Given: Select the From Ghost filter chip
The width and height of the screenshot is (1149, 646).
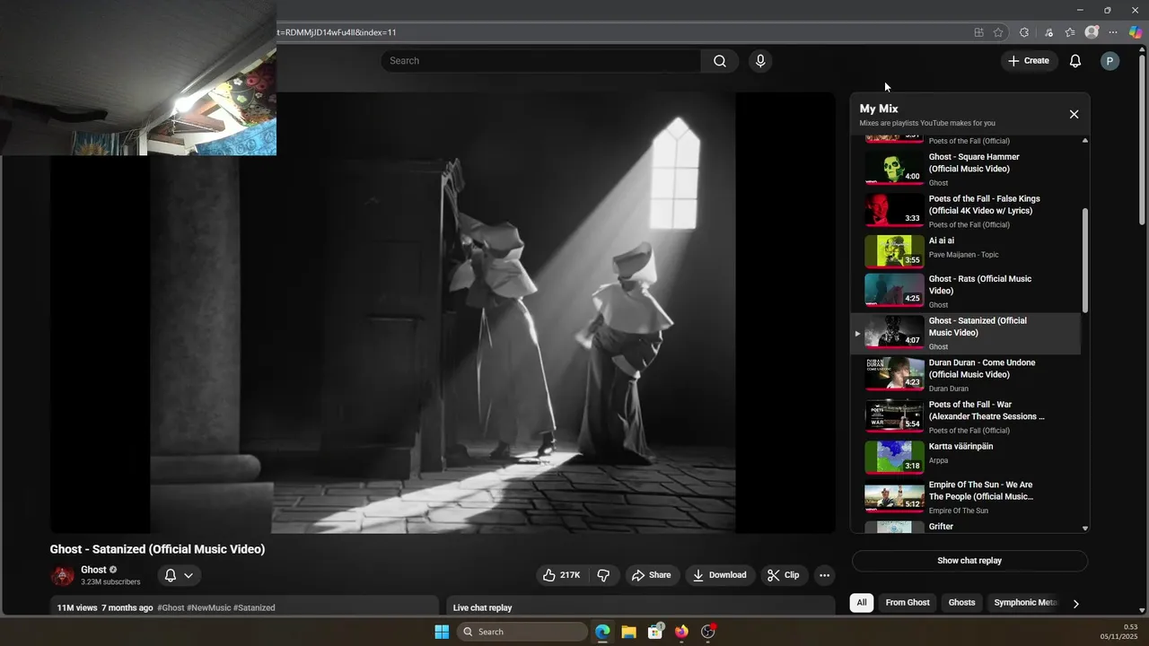Looking at the screenshot, I should [908, 603].
